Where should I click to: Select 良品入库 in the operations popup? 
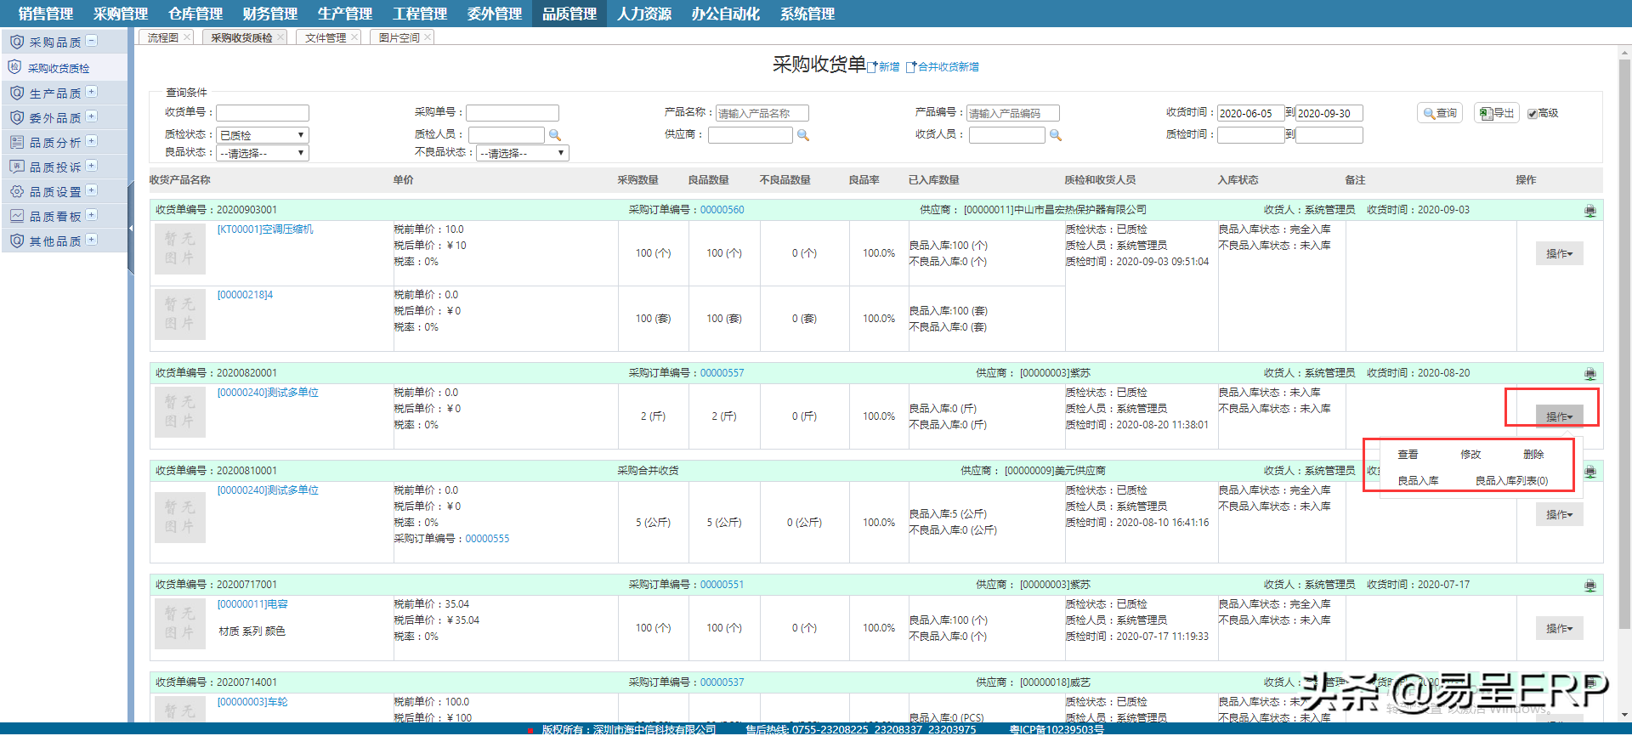(x=1418, y=481)
